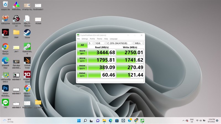Open the Settings menu in CrystalDiskMark
This screenshot has width=221, height=124.
[85, 39]
